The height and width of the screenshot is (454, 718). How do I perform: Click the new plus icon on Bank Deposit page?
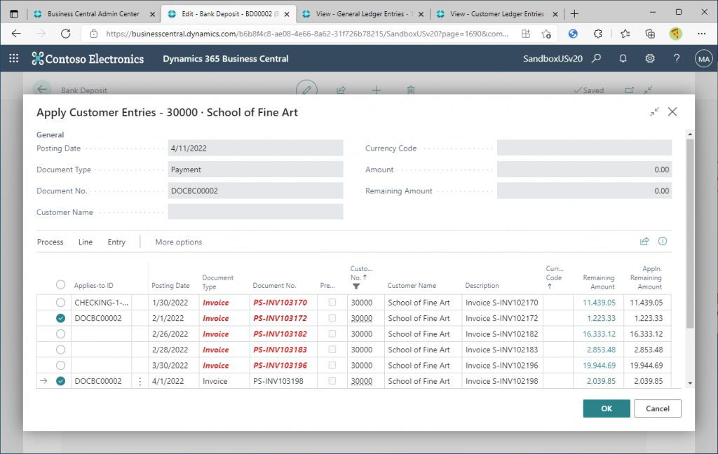(376, 90)
